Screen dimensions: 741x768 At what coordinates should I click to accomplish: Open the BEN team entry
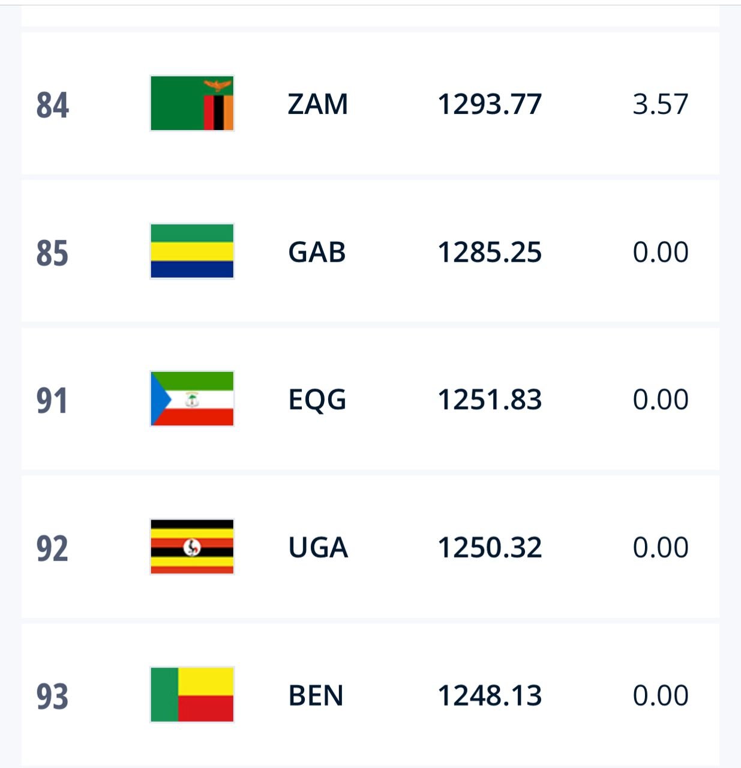click(316, 695)
